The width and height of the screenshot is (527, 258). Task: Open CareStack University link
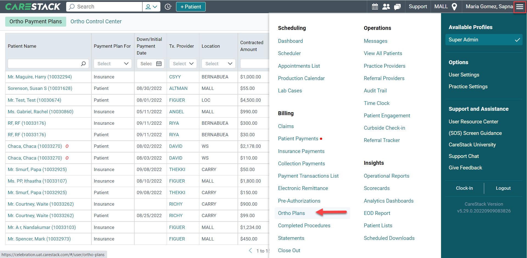coord(472,144)
